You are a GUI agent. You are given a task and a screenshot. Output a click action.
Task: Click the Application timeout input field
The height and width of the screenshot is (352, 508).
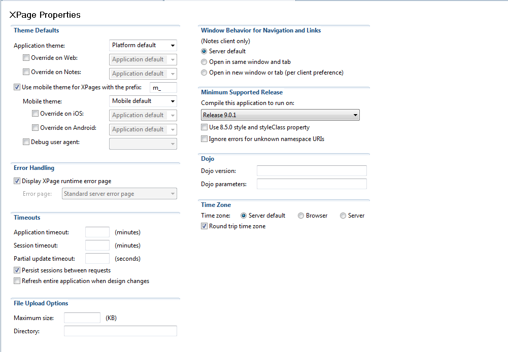(x=97, y=232)
